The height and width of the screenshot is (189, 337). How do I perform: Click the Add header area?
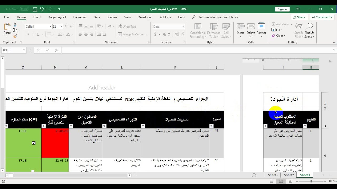(x=102, y=88)
